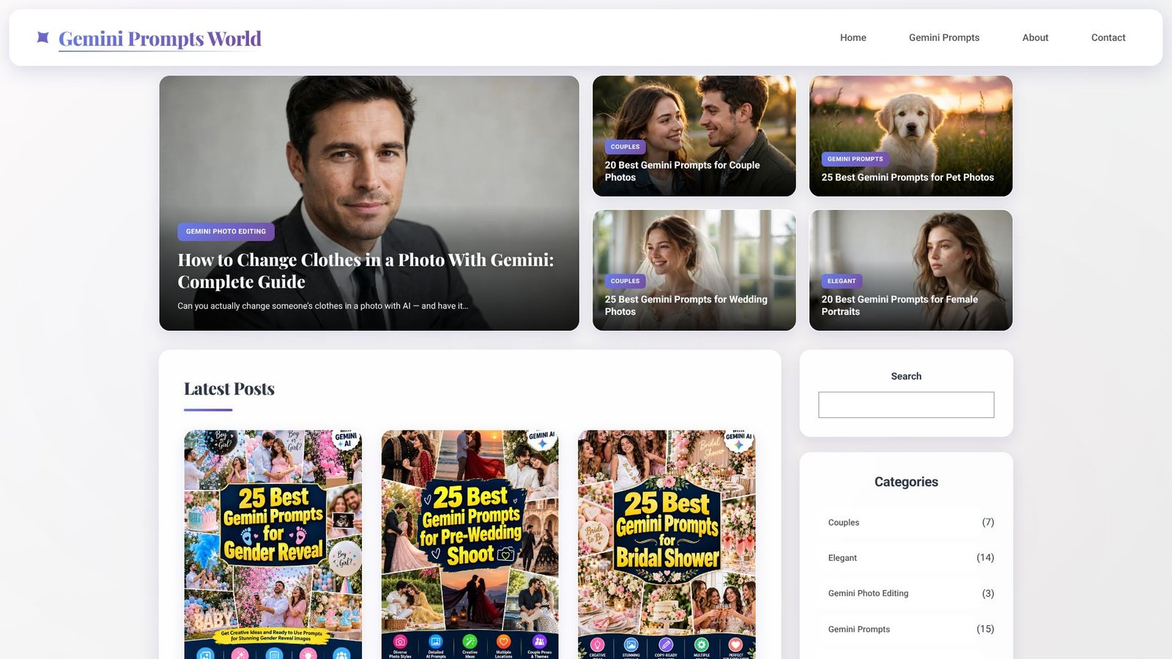This screenshot has width=1172, height=659.
Task: Click the star logo icon beside site title
Action: tap(43, 37)
